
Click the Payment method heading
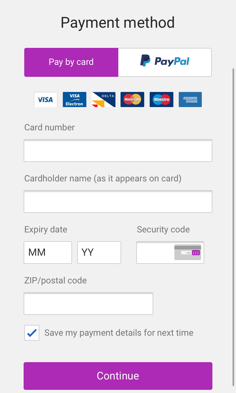tap(118, 23)
